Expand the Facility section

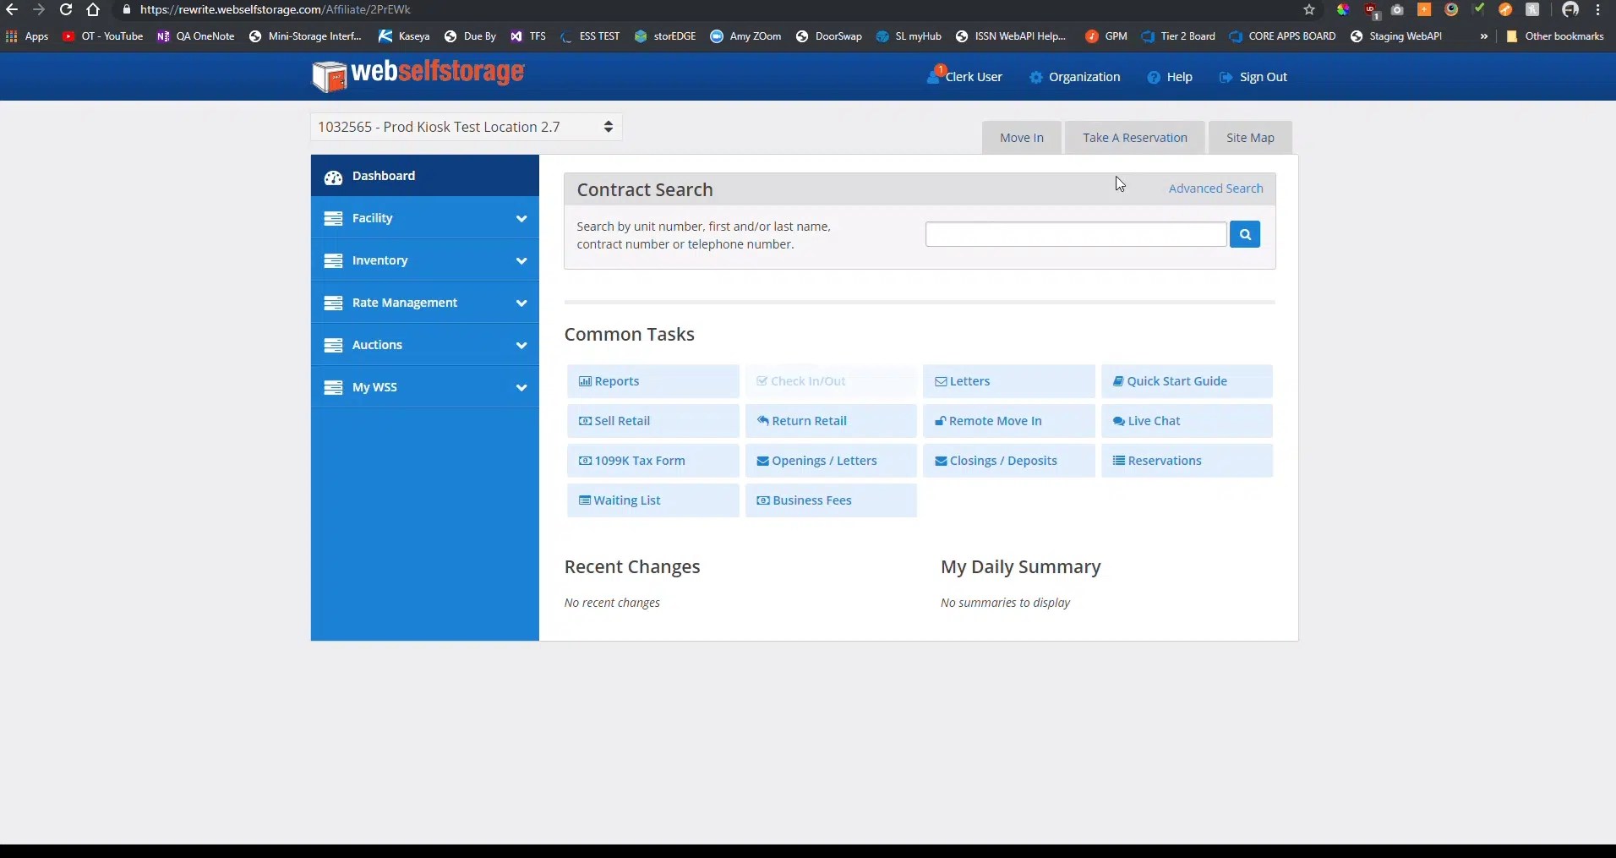click(521, 218)
